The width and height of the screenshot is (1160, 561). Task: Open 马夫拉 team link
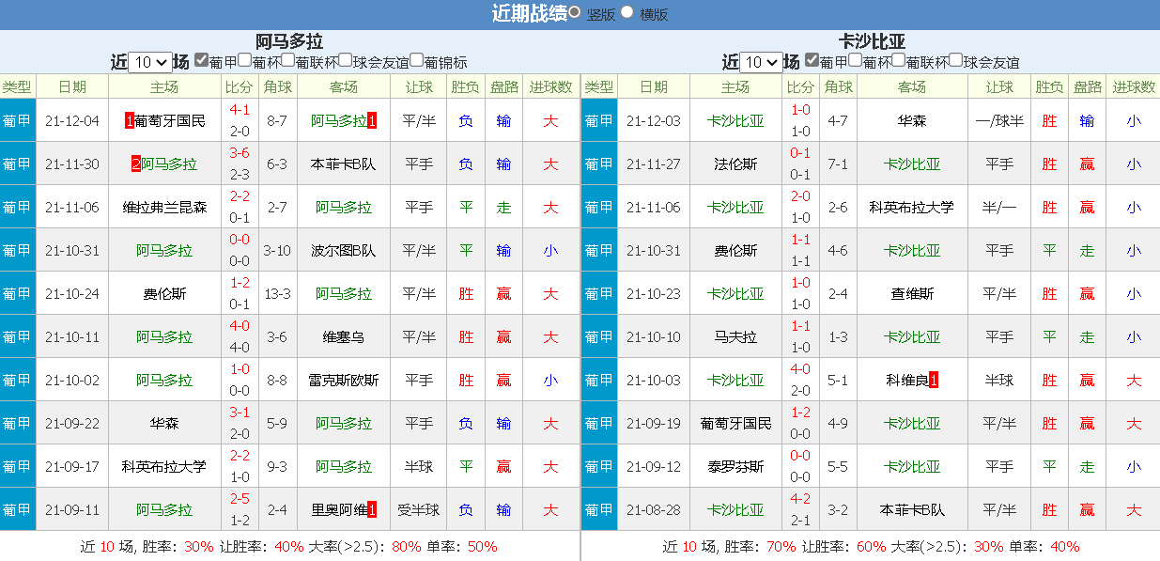pos(735,337)
